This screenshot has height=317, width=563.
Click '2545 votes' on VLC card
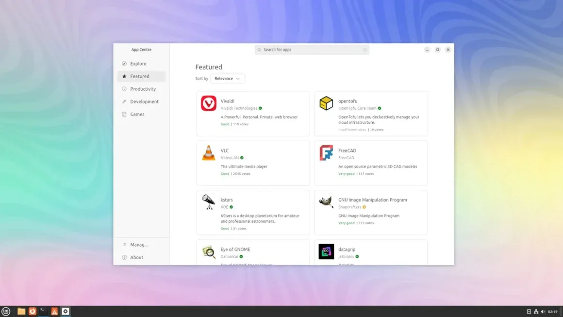pyautogui.click(x=242, y=173)
